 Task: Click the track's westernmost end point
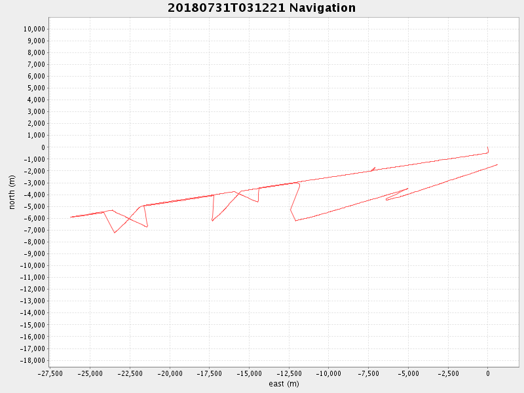click(x=71, y=217)
